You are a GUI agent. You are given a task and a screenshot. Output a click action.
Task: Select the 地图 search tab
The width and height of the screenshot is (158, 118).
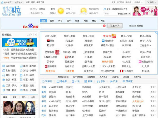(x=94, y=21)
